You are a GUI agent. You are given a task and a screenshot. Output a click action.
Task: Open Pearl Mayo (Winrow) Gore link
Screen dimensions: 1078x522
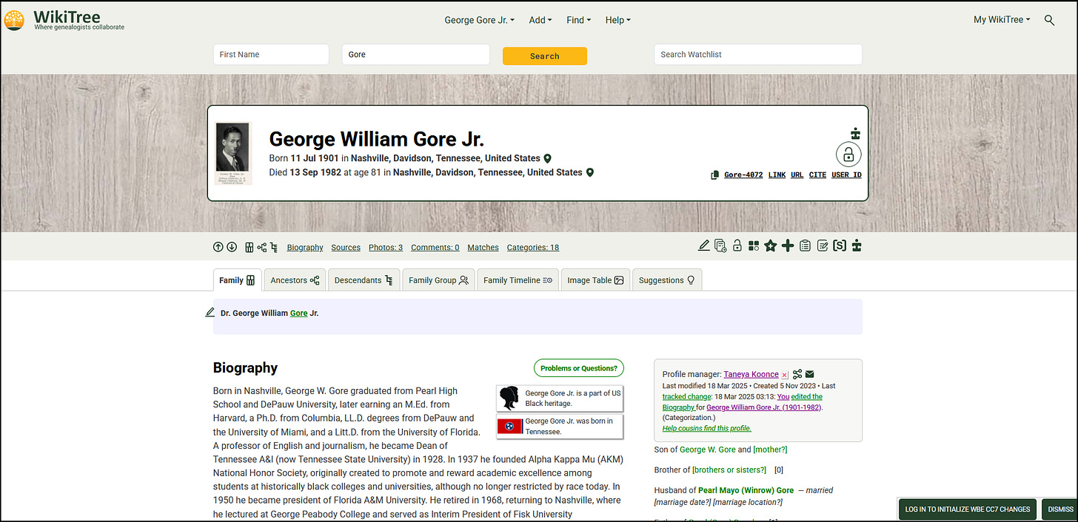click(x=746, y=490)
